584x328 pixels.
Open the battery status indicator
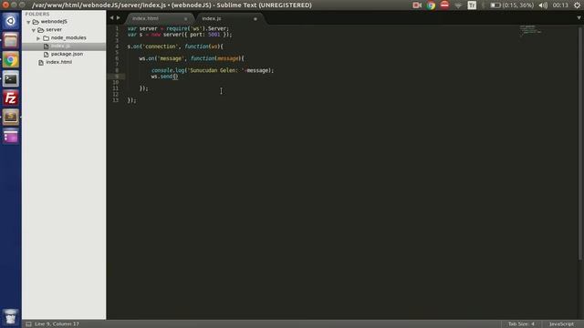[512, 5]
